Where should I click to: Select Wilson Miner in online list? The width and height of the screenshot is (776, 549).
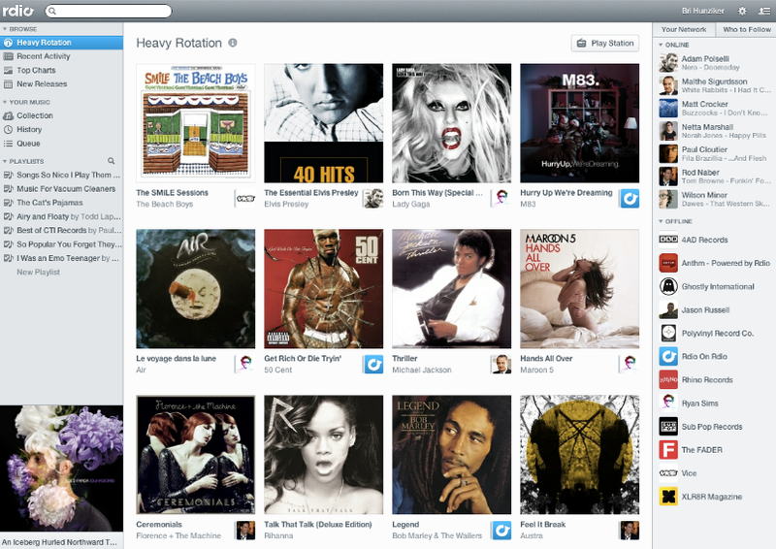tap(714, 199)
